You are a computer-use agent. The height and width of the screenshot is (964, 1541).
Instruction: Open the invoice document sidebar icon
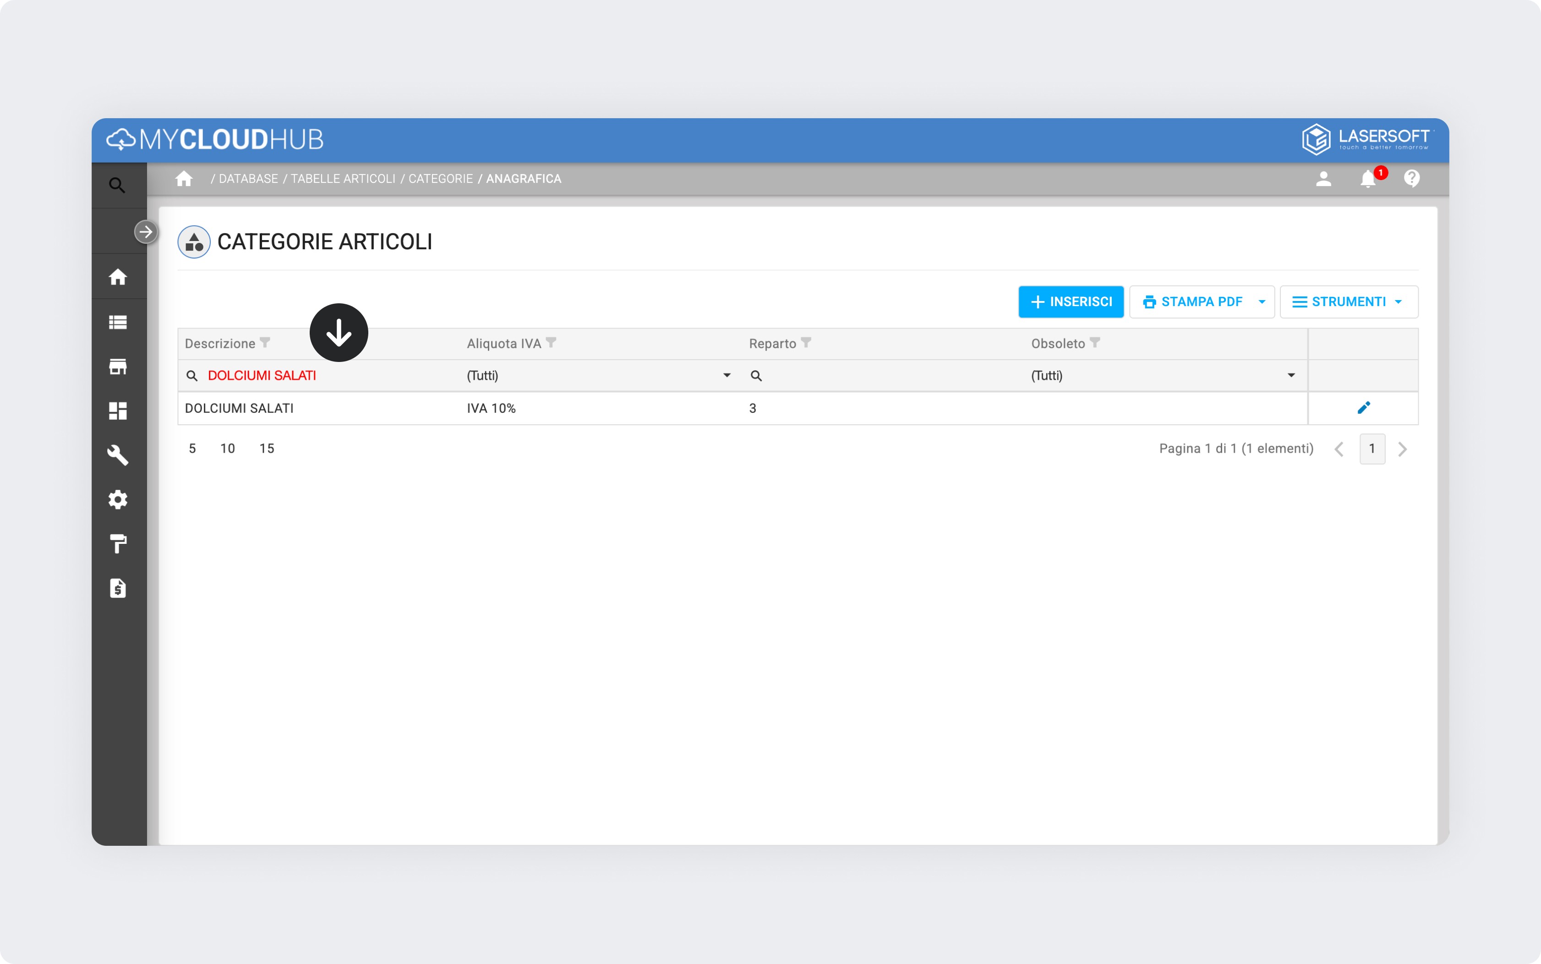tap(118, 588)
